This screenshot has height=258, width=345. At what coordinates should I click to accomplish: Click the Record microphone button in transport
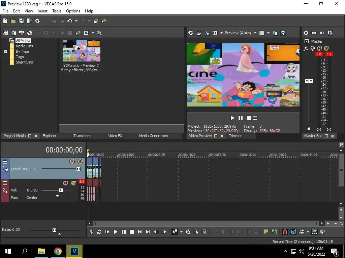91,232
